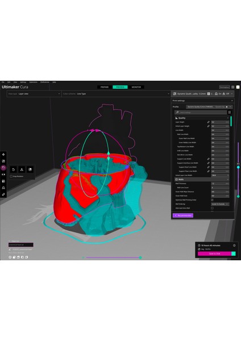This screenshot has height=341, width=241.
Task: Click the Wall Thickness value field
Action: point(220,184)
